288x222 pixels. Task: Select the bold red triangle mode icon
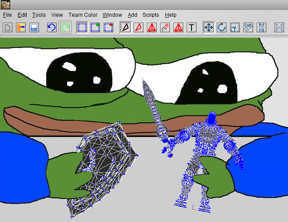click(178, 27)
